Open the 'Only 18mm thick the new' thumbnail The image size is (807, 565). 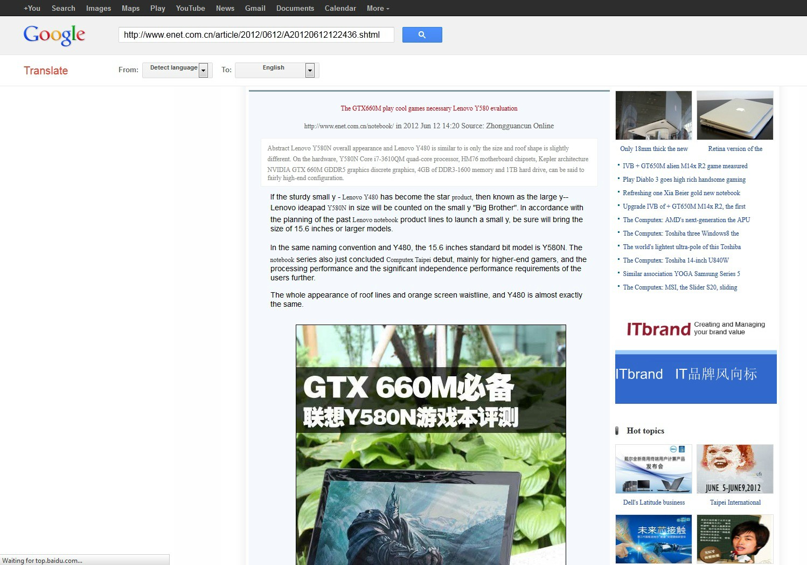pos(653,115)
